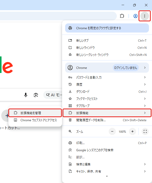Select 新しいタブ menu item
The height and width of the screenshot is (183, 152).
coord(107,40)
